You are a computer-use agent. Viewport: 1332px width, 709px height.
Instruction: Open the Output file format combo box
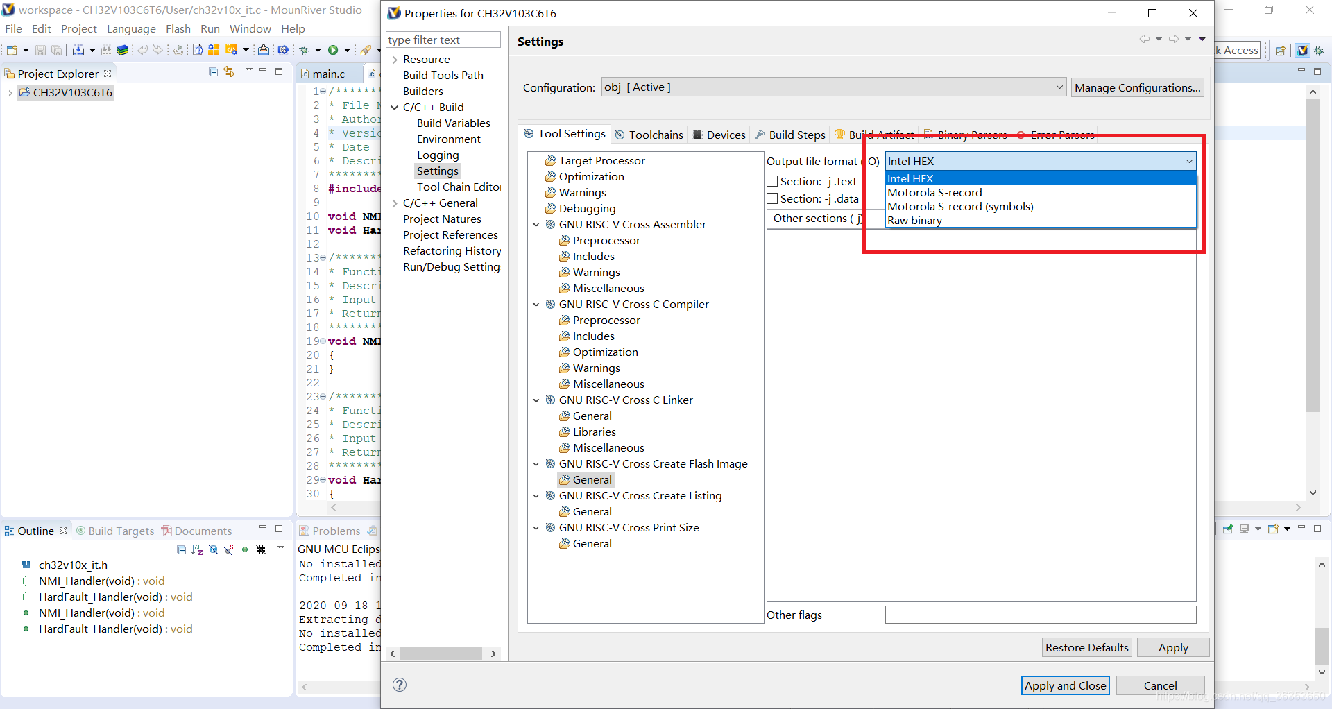pos(1041,161)
